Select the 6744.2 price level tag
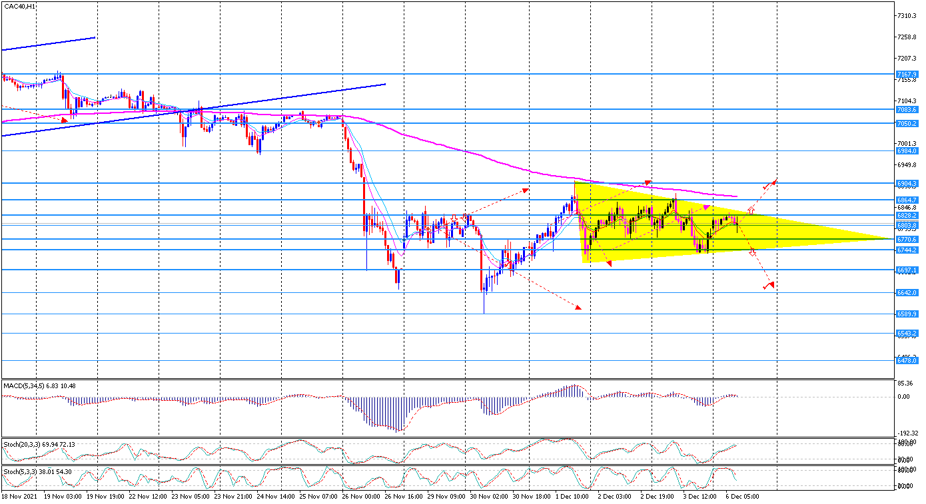The width and height of the screenshot is (926, 504). [907, 250]
